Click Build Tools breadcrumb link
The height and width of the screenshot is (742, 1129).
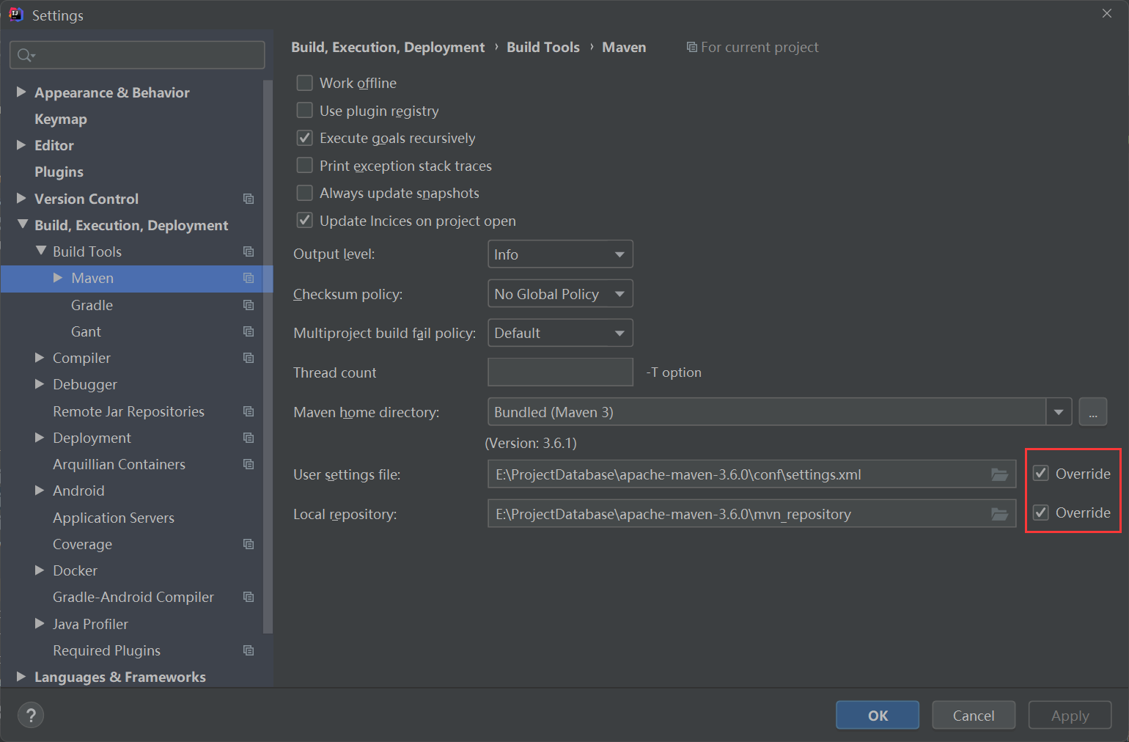pyautogui.click(x=543, y=47)
